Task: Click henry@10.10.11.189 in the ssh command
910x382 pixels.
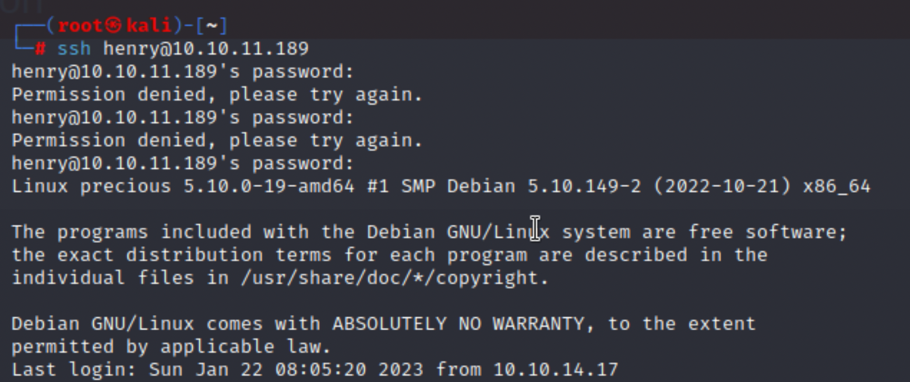Action: pyautogui.click(x=206, y=49)
